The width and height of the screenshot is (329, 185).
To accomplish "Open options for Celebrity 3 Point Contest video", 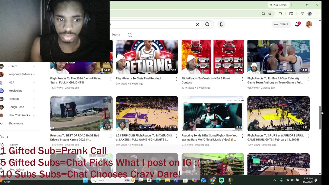I will pyautogui.click(x=242, y=79).
